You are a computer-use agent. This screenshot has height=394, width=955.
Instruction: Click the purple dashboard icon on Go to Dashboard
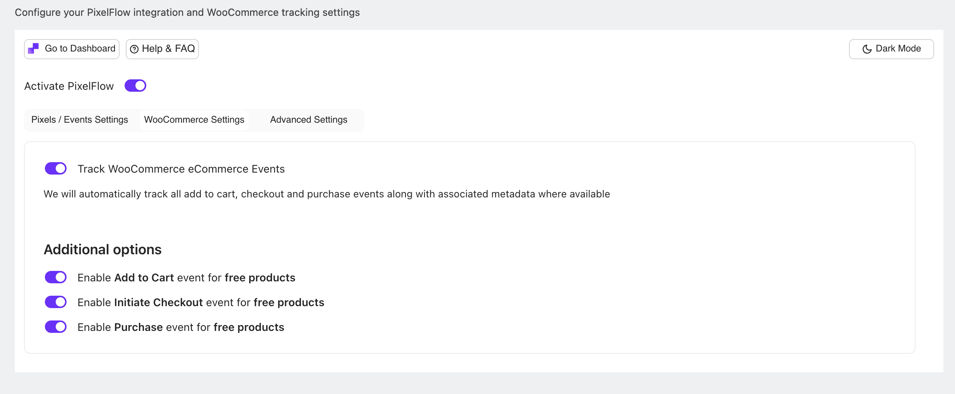(x=33, y=48)
